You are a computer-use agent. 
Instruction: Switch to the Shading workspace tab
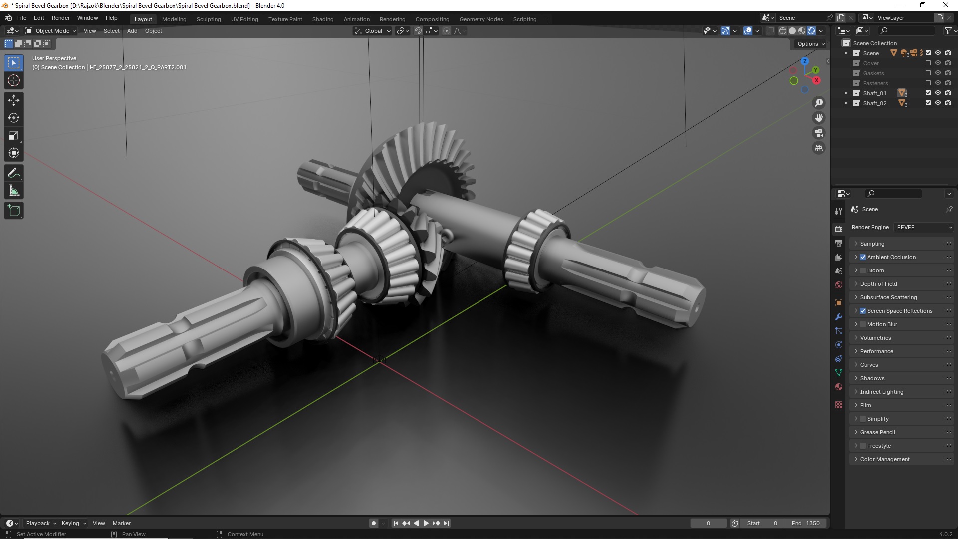coord(322,19)
